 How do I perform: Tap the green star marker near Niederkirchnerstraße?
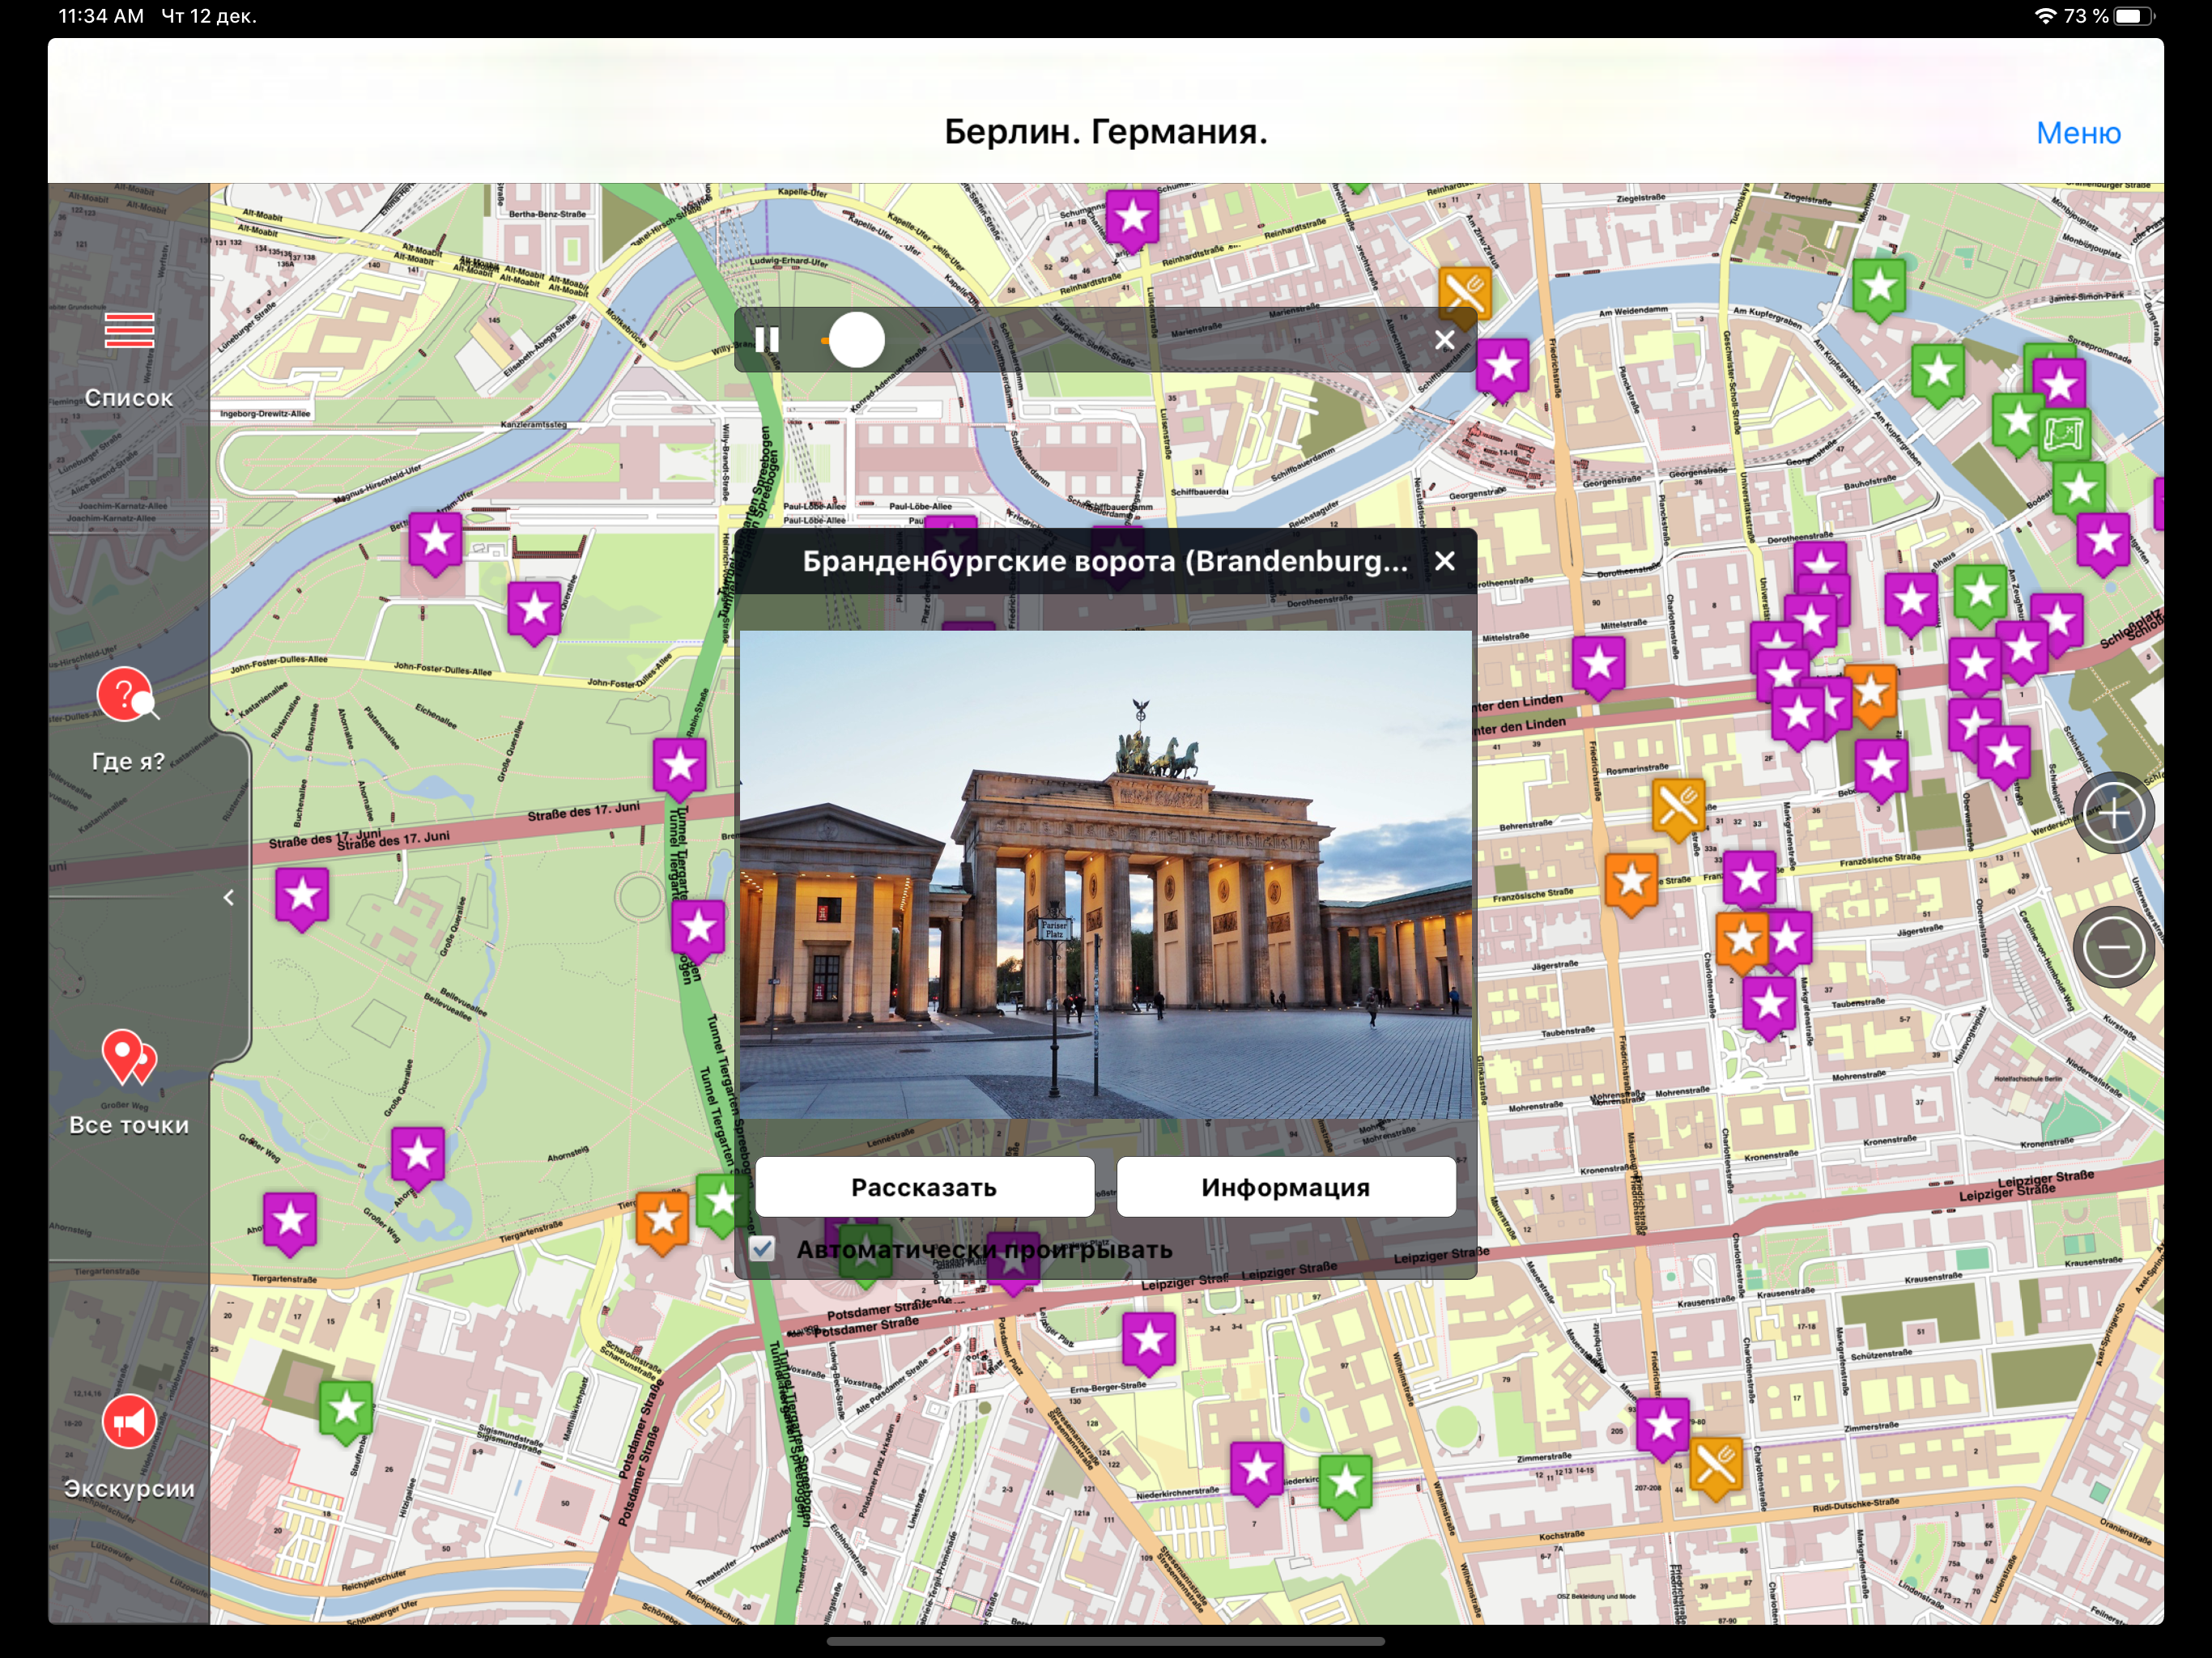pos(1345,1485)
